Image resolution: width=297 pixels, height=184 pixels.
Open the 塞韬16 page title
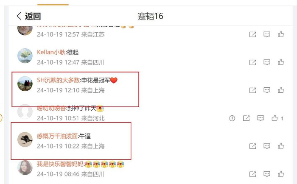[150, 16]
